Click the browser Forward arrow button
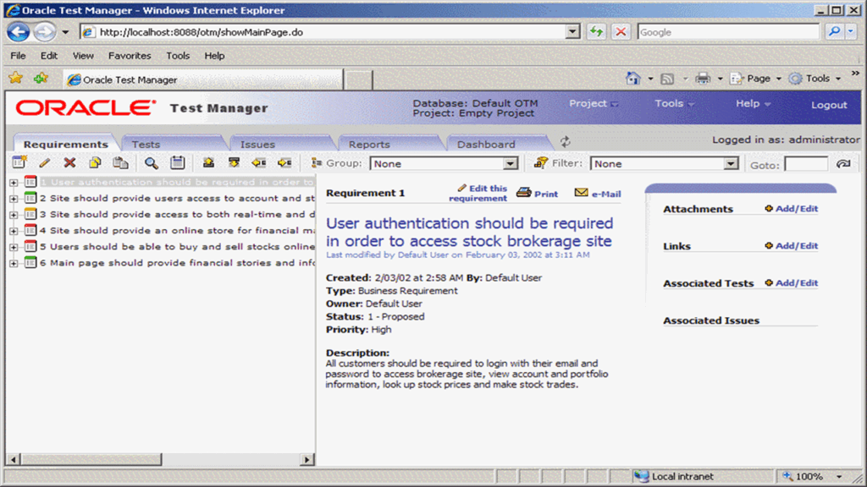 pos(45,32)
